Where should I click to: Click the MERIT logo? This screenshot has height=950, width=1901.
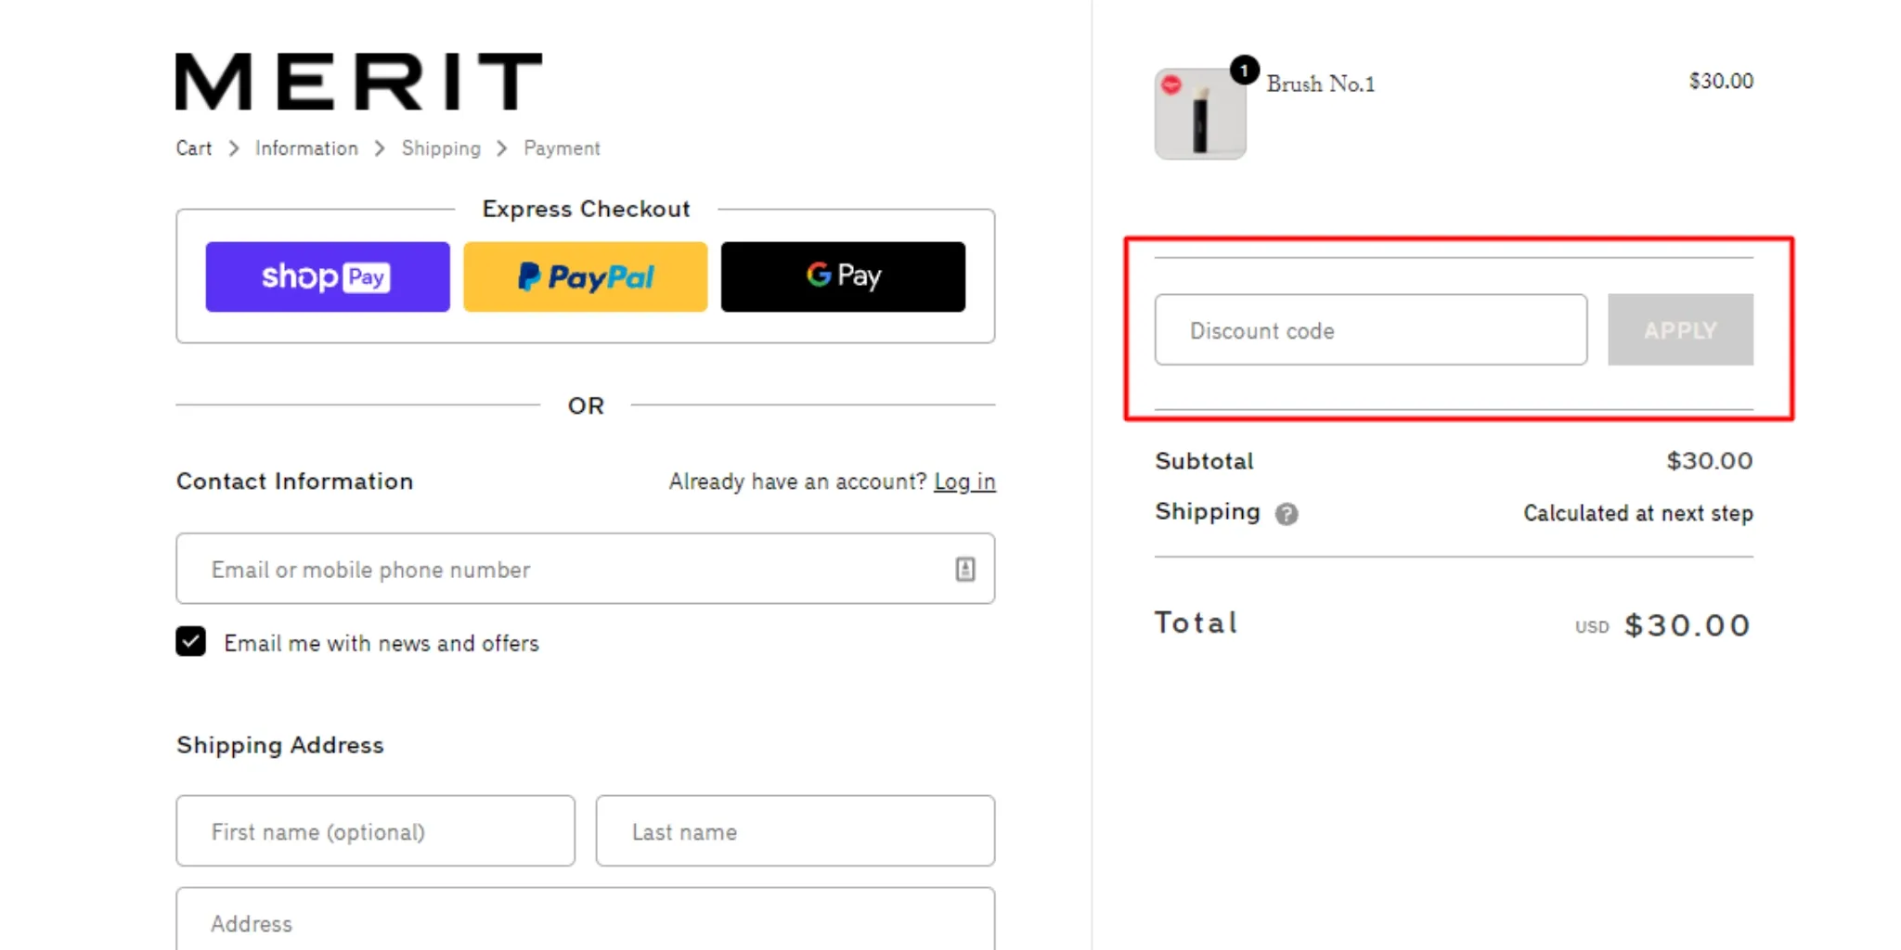coord(358,82)
